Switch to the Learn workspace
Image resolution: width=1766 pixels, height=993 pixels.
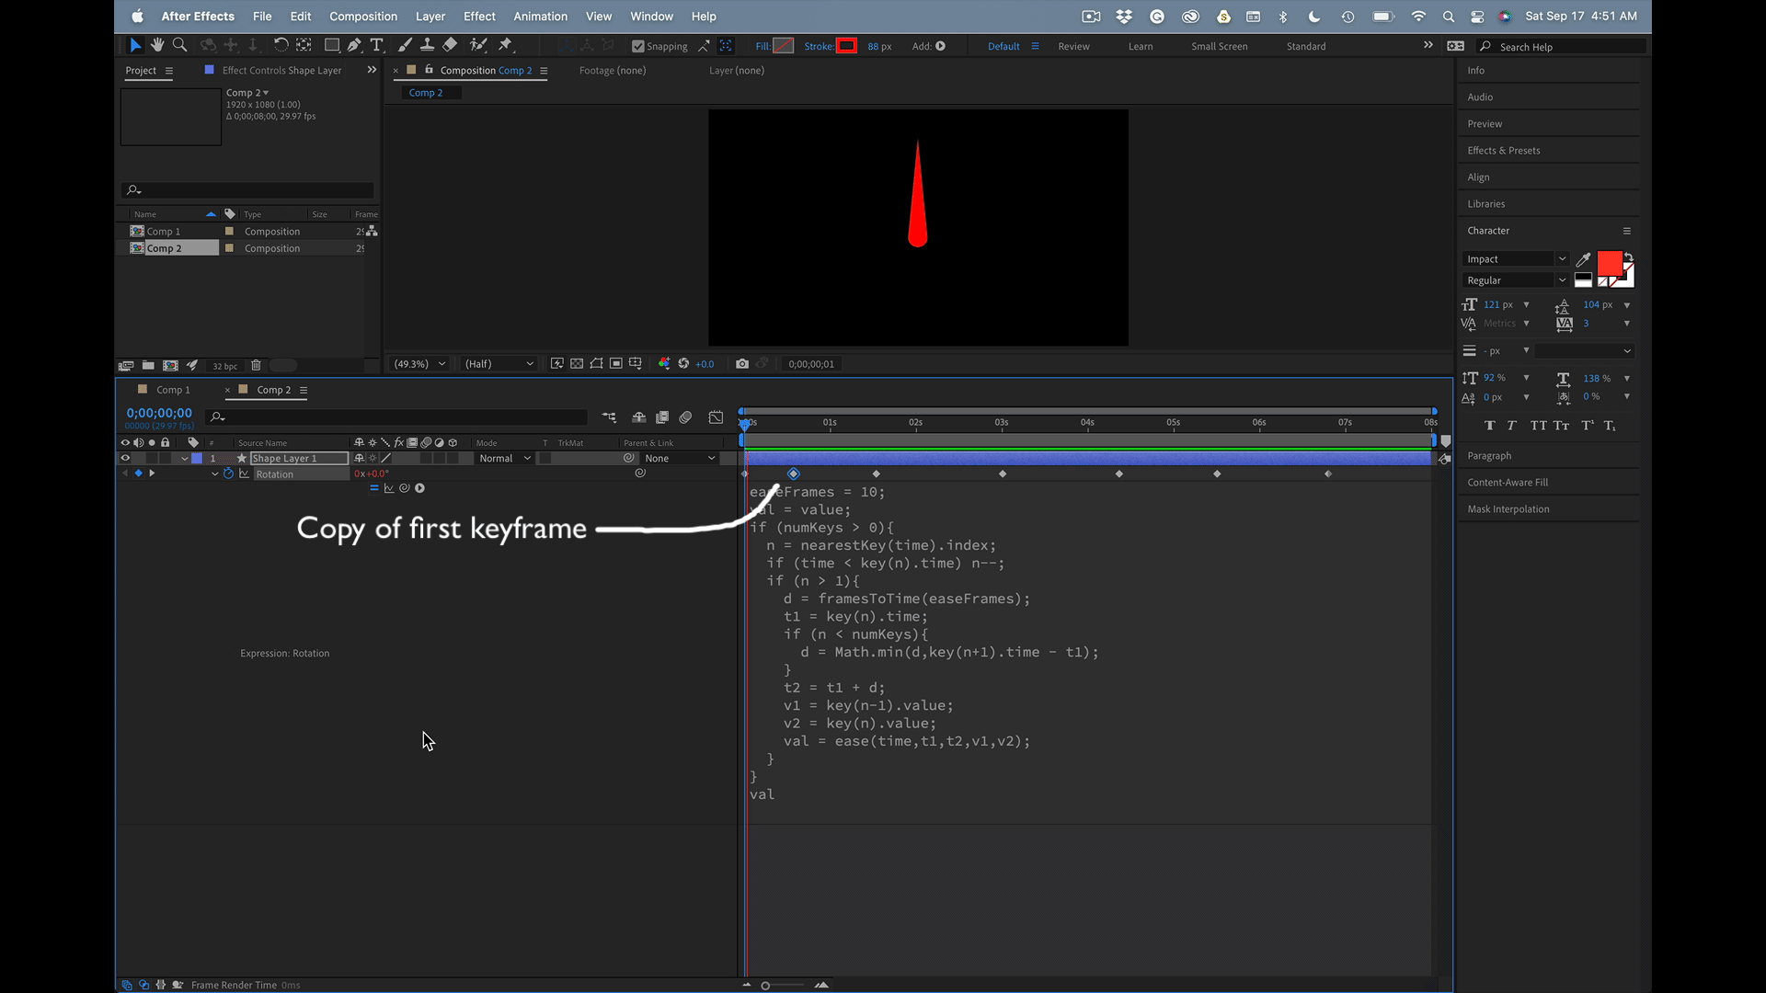tap(1141, 46)
